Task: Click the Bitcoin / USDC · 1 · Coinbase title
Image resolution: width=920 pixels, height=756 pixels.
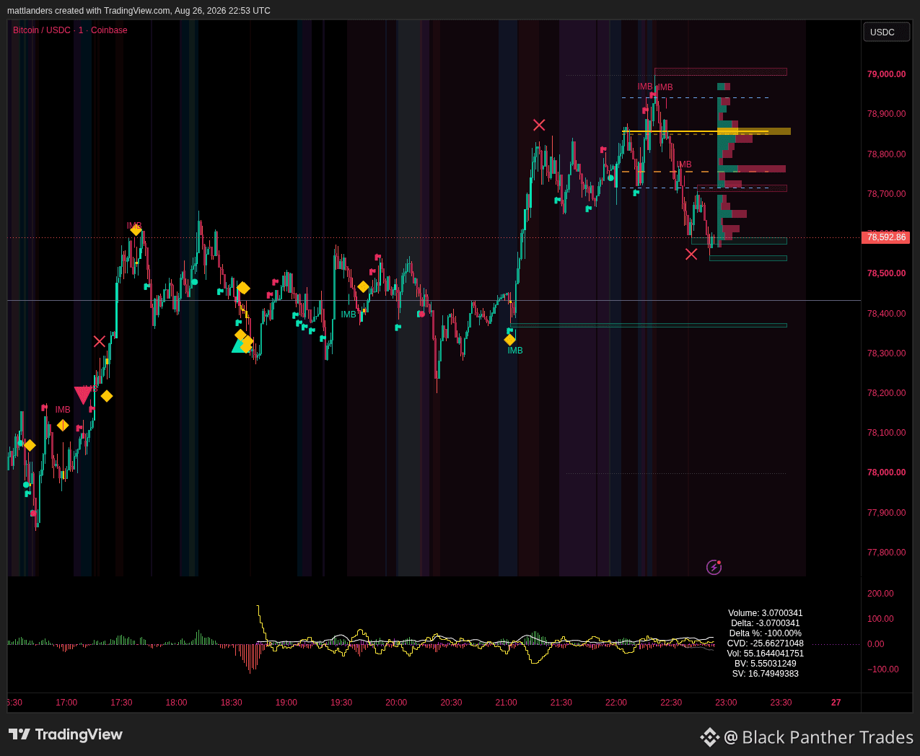Action: [70, 30]
